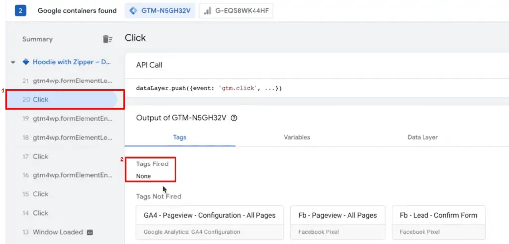Select the GTM-N5GH32V container chip
This screenshot has width=509, height=244.
click(160, 11)
